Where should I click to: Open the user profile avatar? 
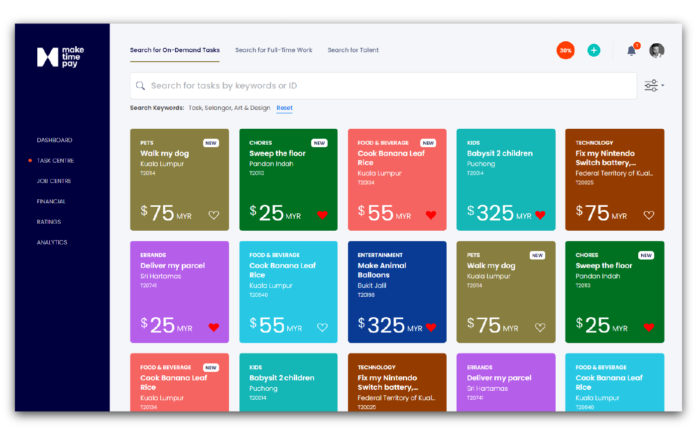click(657, 51)
